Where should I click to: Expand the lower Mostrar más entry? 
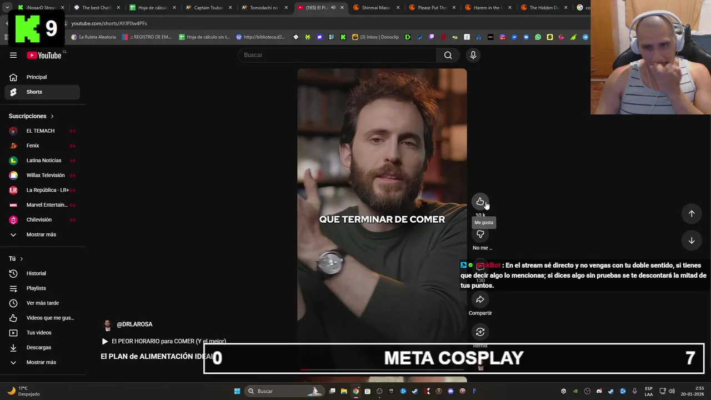coord(42,362)
